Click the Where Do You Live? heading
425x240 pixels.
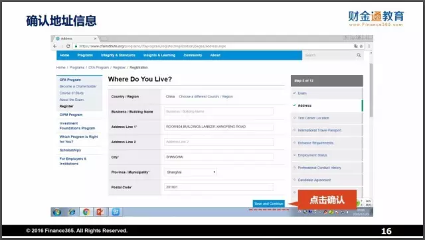tap(140, 80)
